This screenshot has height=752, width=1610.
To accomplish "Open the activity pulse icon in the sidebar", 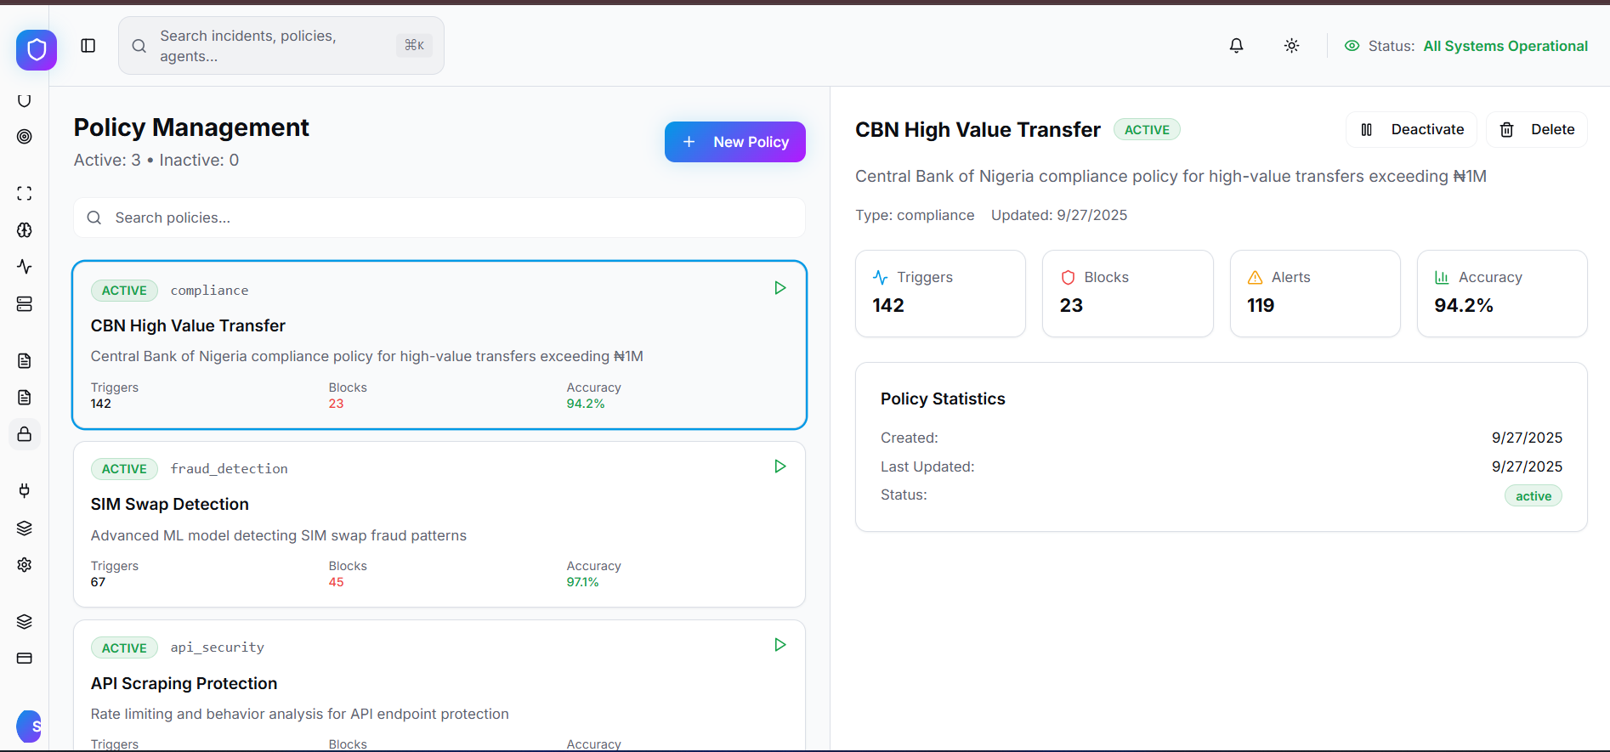I will (x=25, y=267).
